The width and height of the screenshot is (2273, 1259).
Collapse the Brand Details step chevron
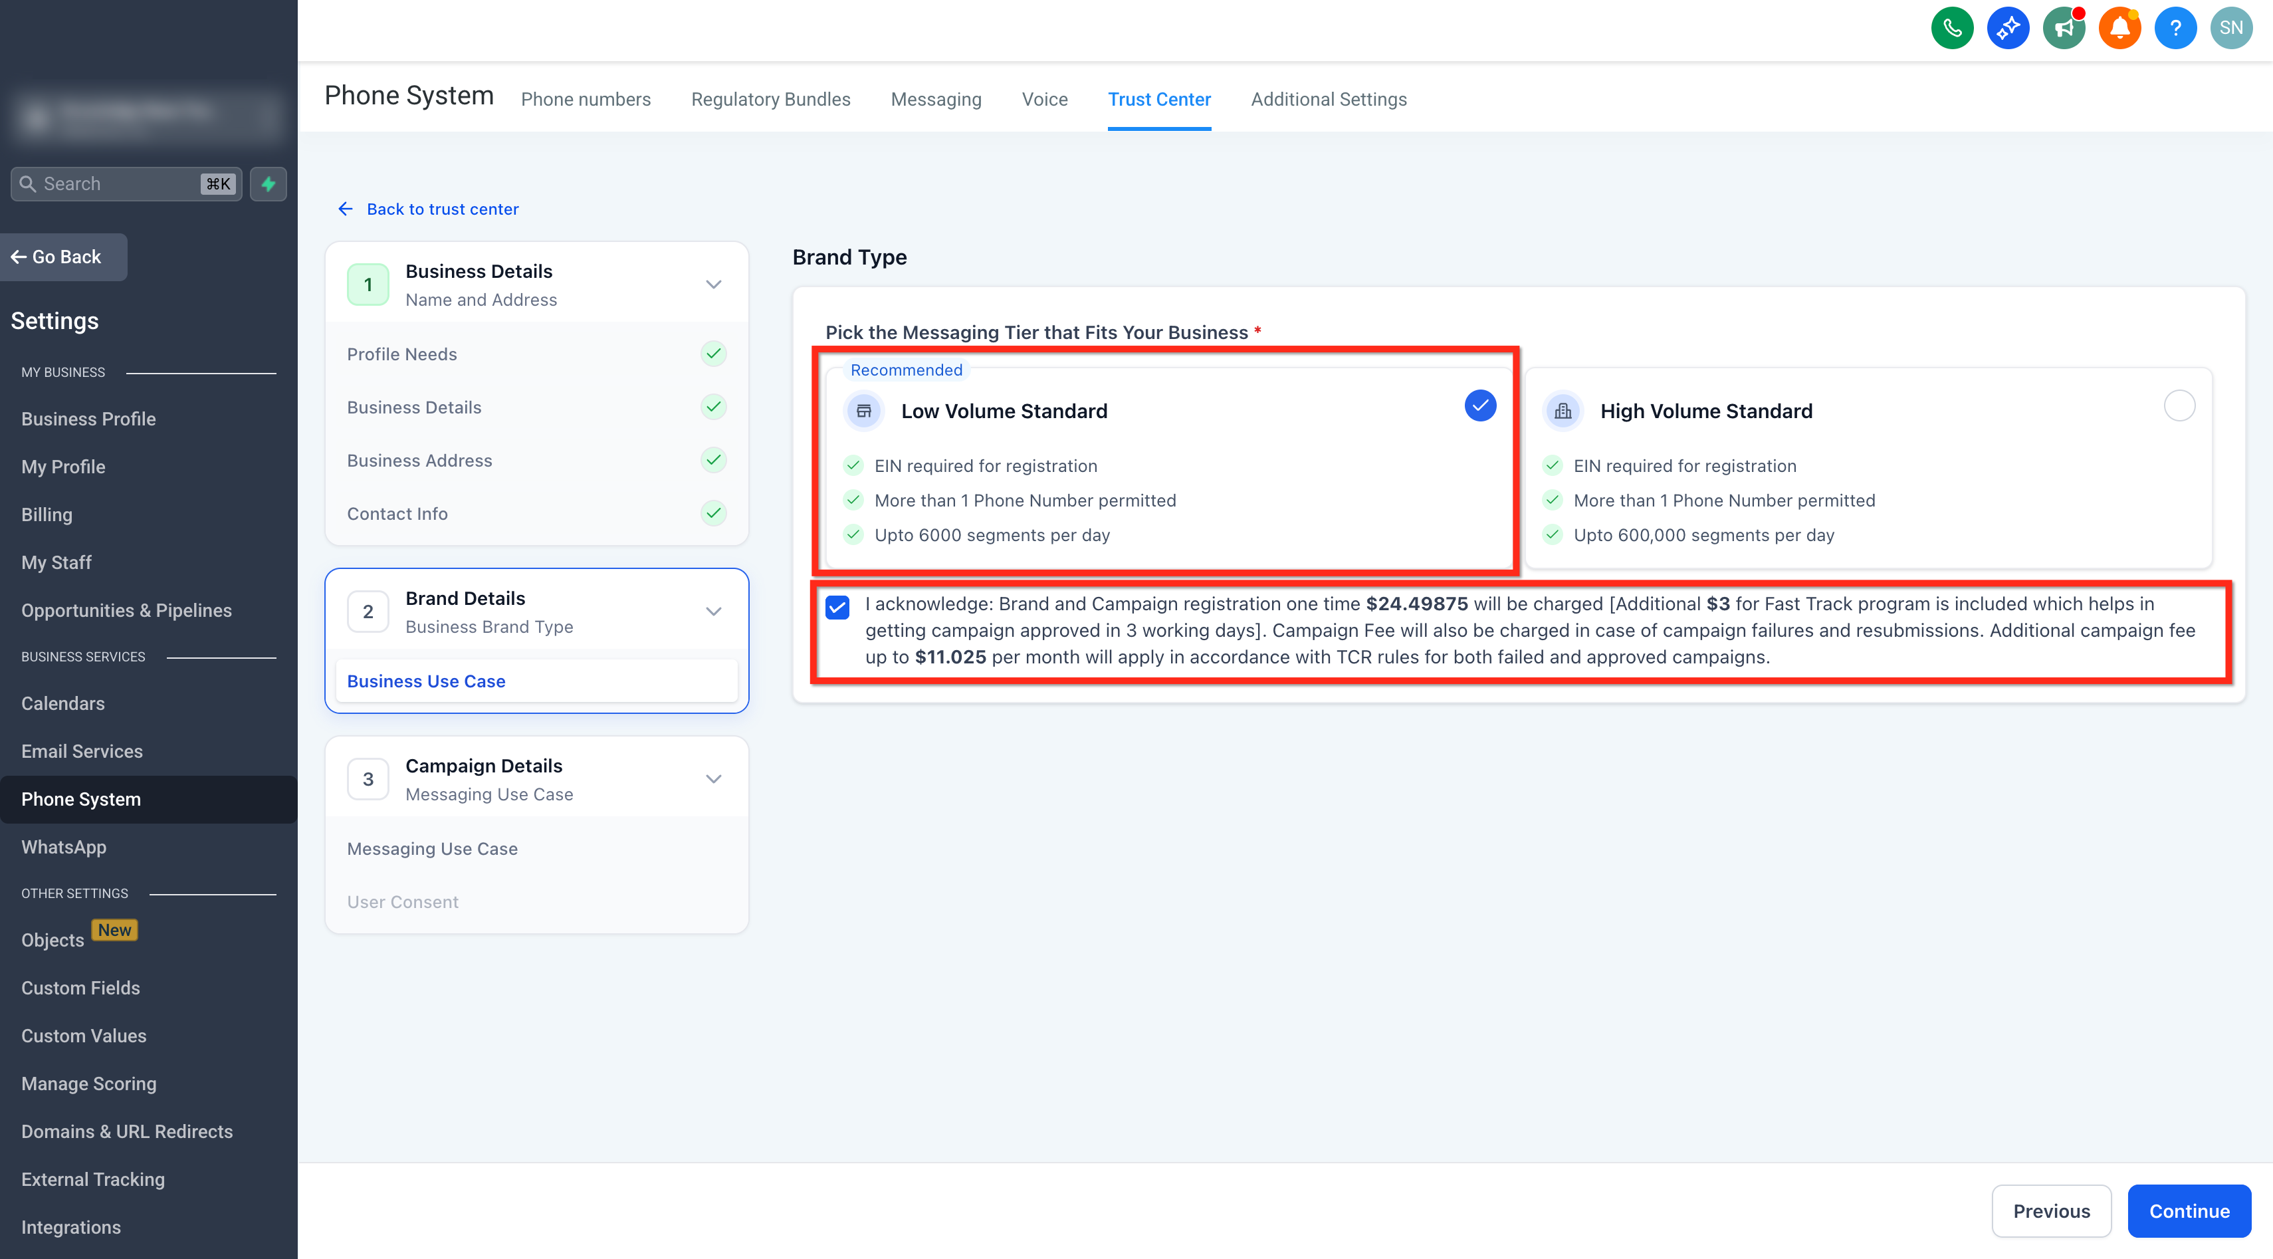pos(713,612)
